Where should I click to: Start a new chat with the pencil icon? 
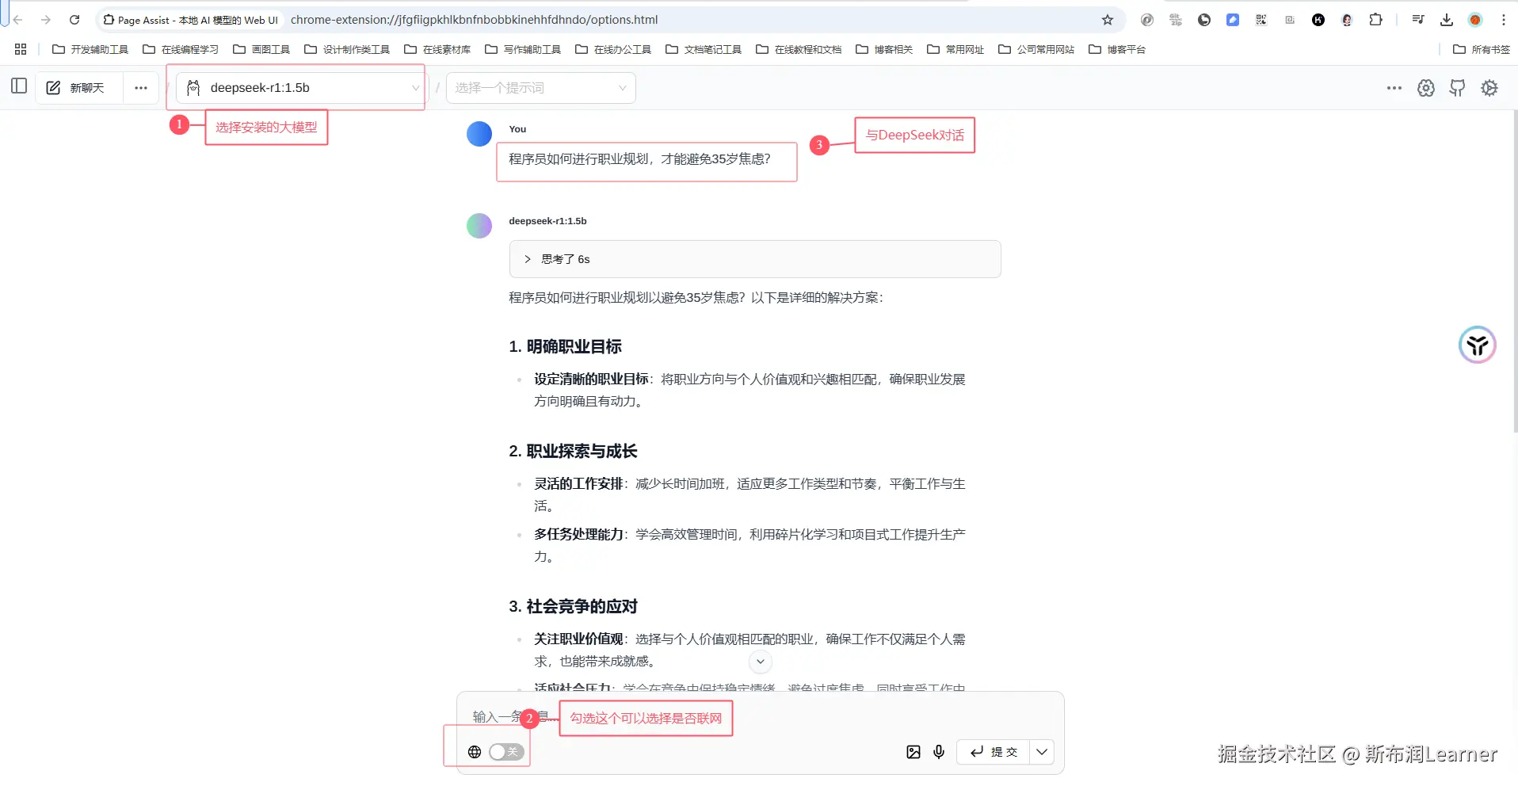click(x=52, y=87)
